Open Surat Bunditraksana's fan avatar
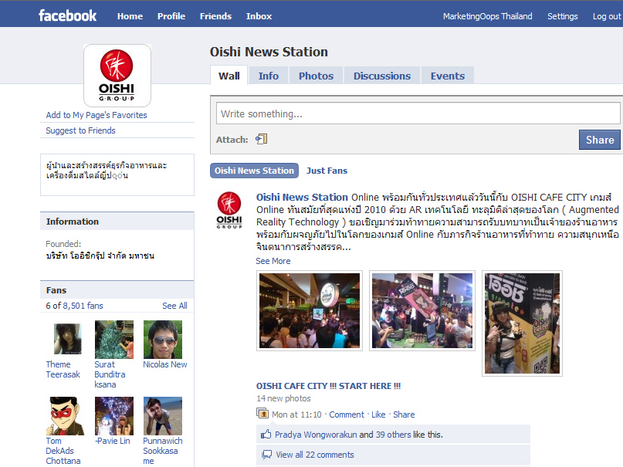This screenshot has width=623, height=467. (114, 340)
